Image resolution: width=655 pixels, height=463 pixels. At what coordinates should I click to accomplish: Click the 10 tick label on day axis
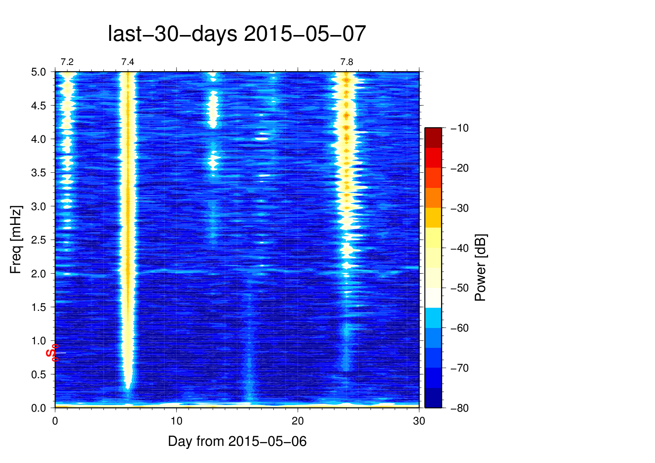(x=176, y=421)
